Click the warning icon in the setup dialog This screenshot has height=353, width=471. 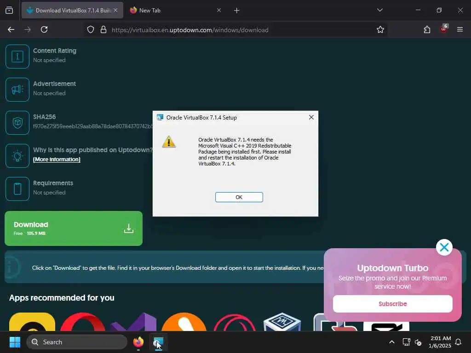pyautogui.click(x=169, y=142)
